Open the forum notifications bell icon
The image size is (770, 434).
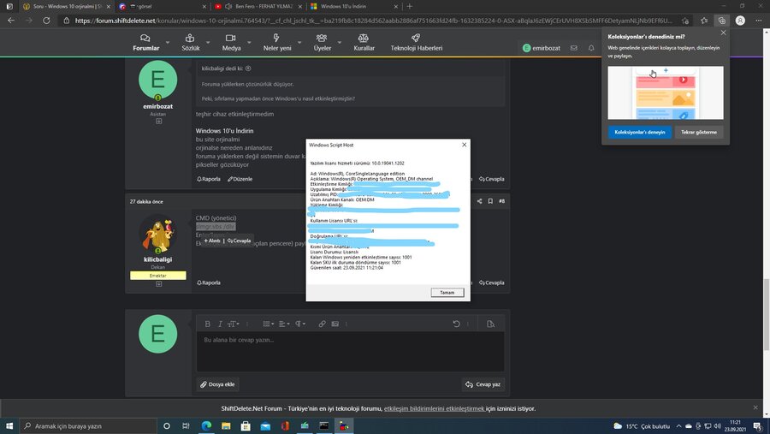(x=591, y=48)
